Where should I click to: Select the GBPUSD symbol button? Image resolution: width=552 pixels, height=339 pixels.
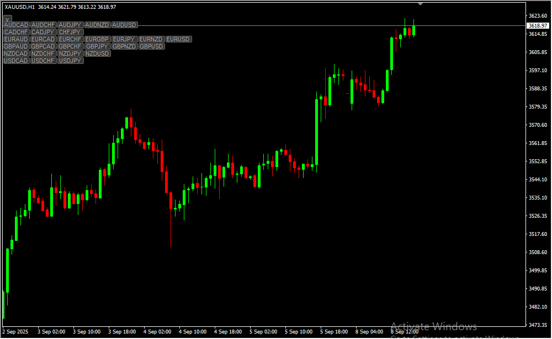(151, 47)
